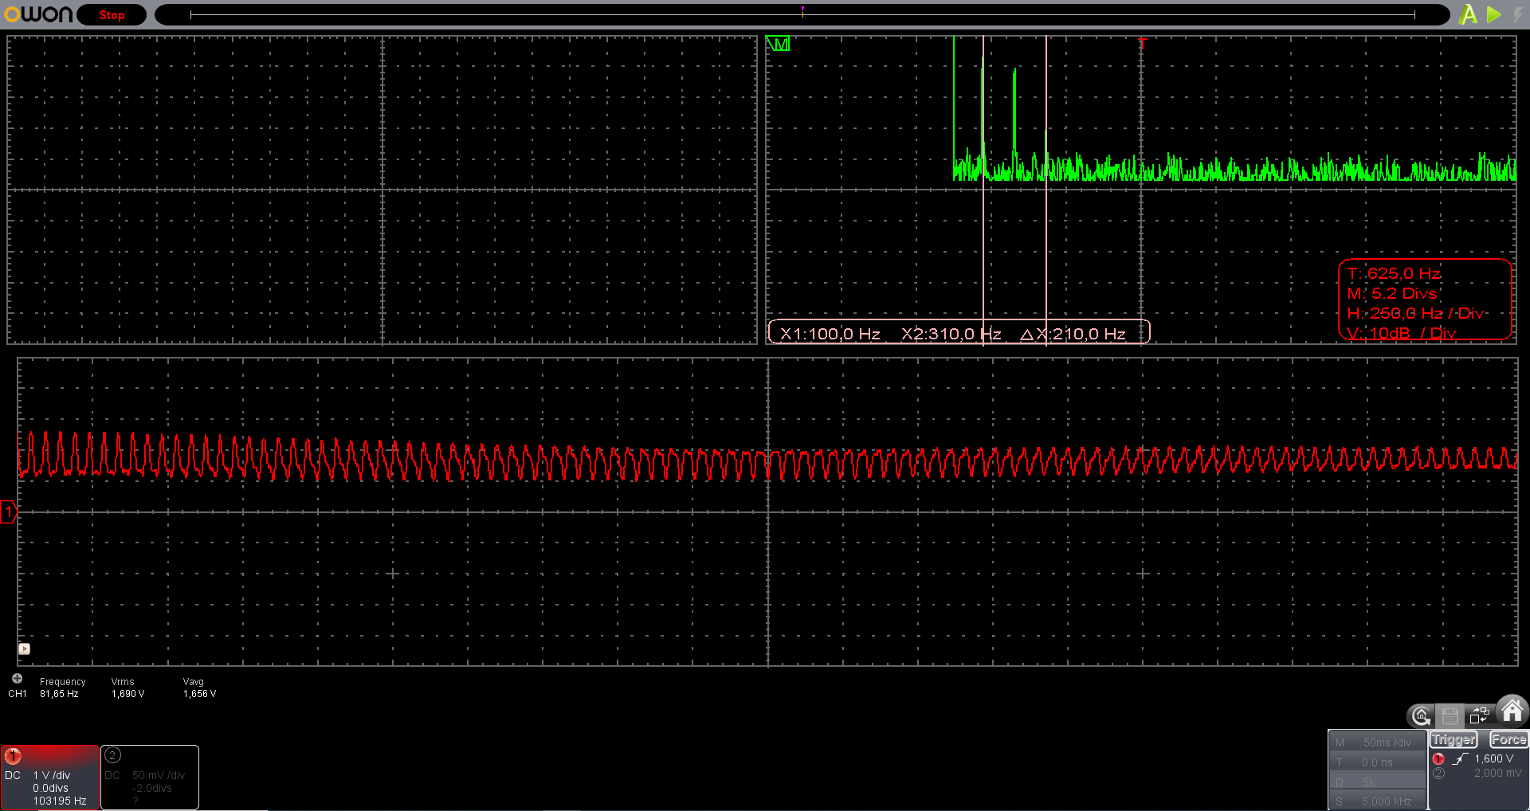
Task: Click channel 2 '50 mV /div' scale
Action: [x=159, y=775]
